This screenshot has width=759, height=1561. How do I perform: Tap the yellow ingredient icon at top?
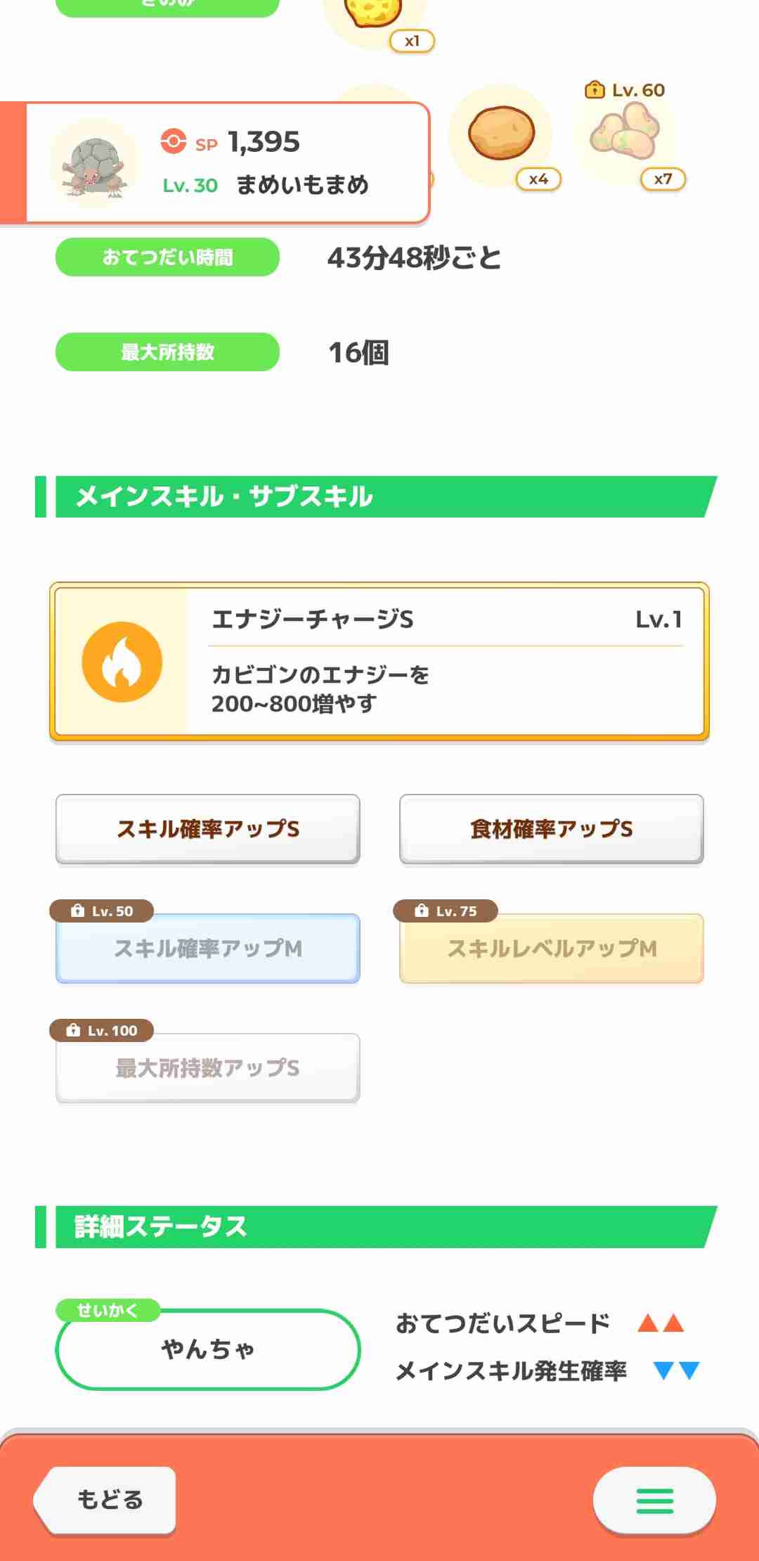click(x=373, y=13)
